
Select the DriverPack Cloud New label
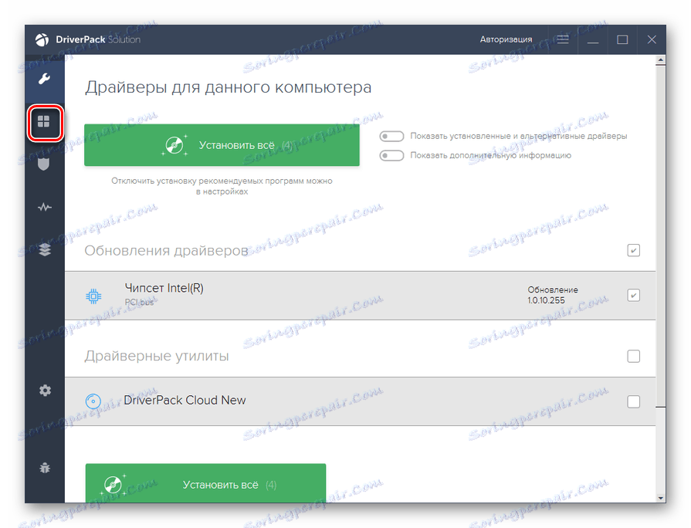point(185,400)
